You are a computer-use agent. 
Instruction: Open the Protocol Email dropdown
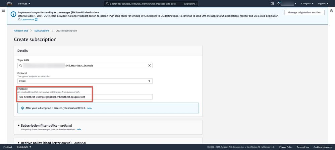pos(85,81)
